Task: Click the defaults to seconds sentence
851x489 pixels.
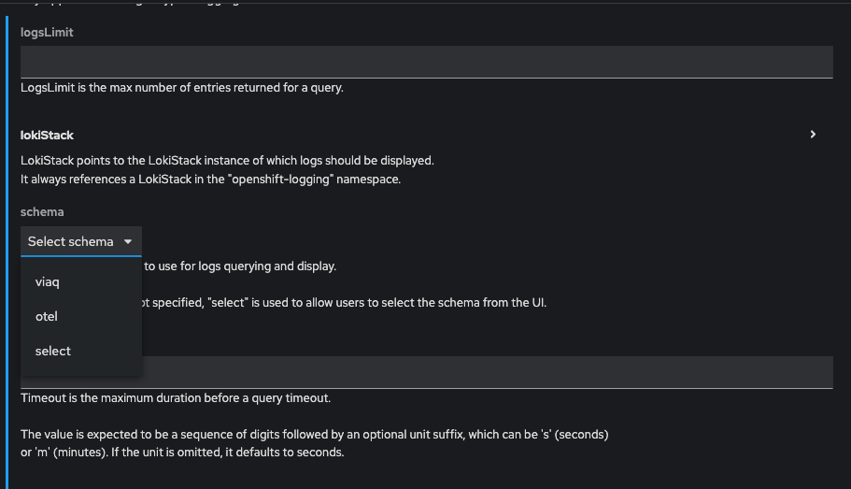Action: coord(182,453)
